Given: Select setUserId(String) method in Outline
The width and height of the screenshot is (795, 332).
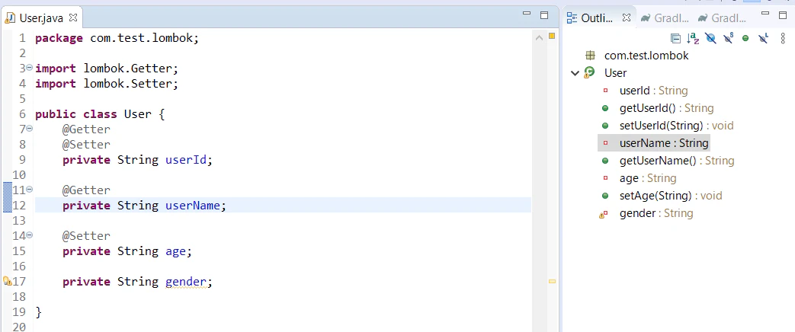Looking at the screenshot, I should [676, 126].
